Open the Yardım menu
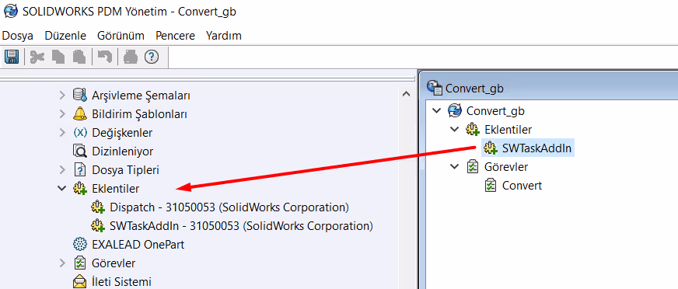Image resolution: width=678 pixels, height=289 pixels. point(224,36)
